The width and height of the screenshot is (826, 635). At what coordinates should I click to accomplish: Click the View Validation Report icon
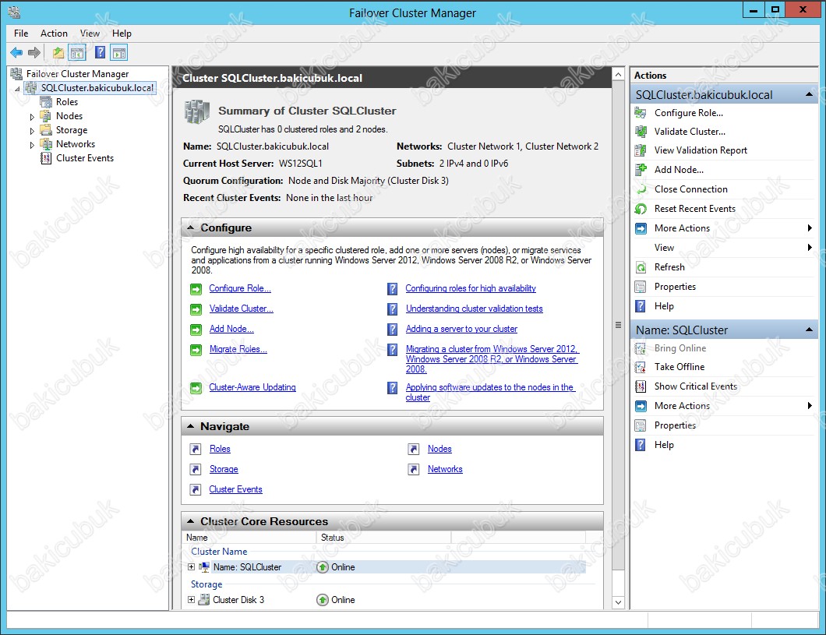[641, 150]
